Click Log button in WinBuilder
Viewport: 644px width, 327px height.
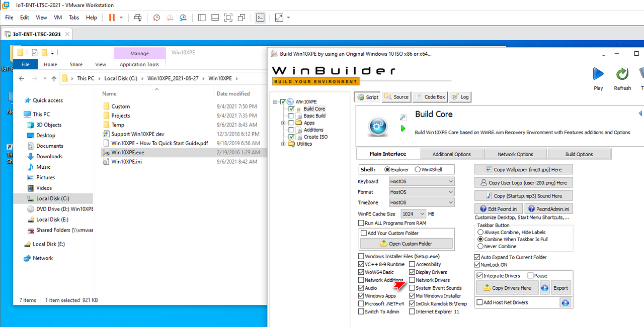coord(460,97)
